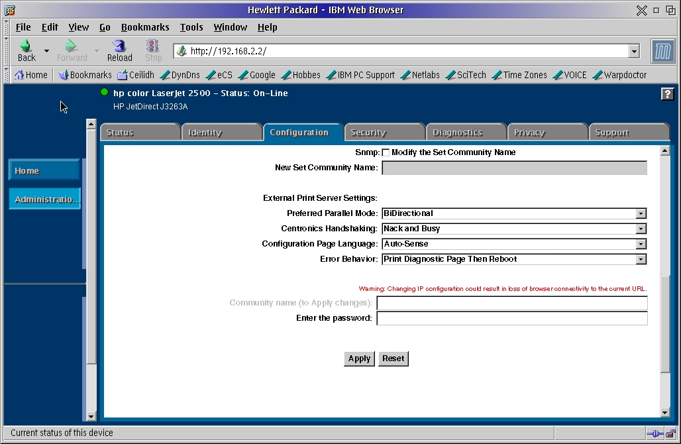Image resolution: width=681 pixels, height=444 pixels.
Task: Open the Window menu
Action: click(230, 27)
